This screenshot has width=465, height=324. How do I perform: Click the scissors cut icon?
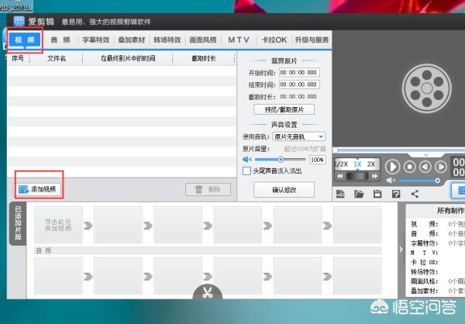coord(207,293)
